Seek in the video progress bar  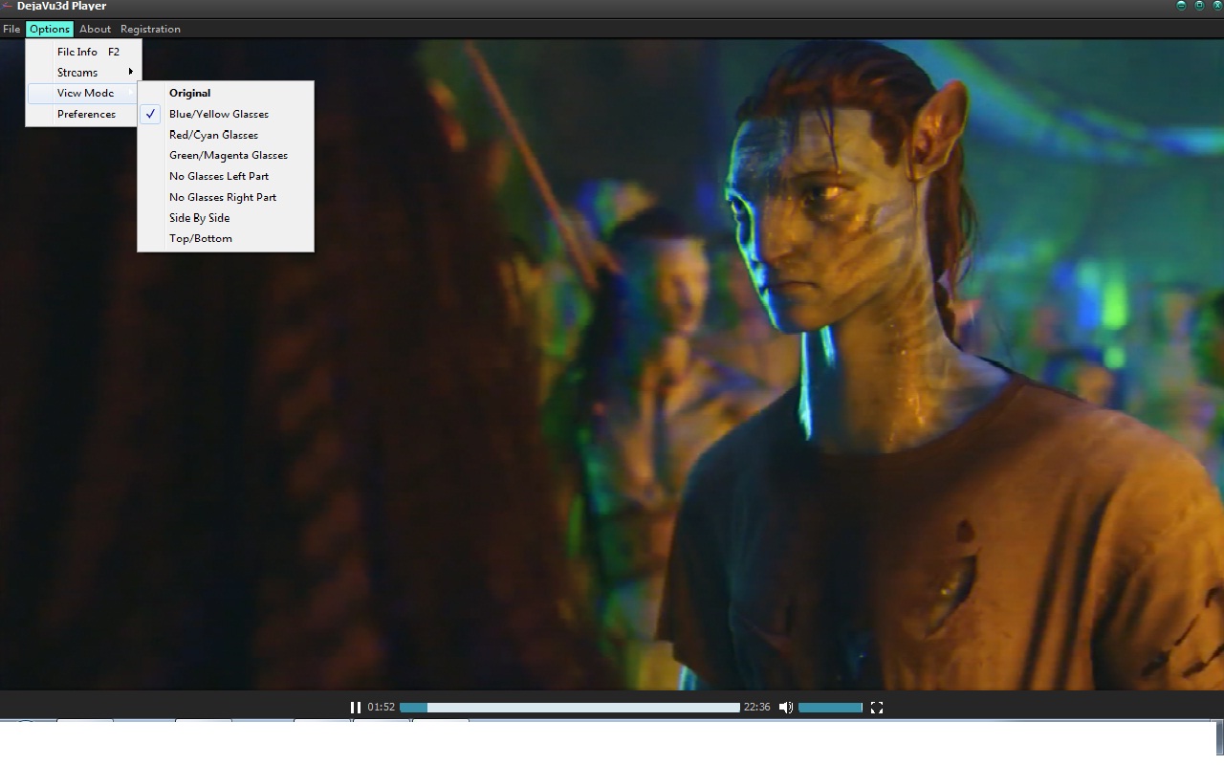(x=569, y=708)
